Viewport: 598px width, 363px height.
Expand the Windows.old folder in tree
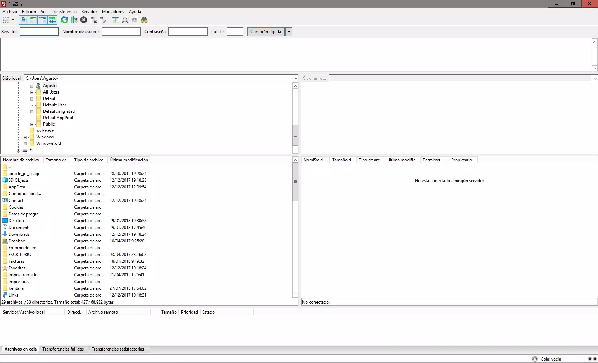pos(25,144)
